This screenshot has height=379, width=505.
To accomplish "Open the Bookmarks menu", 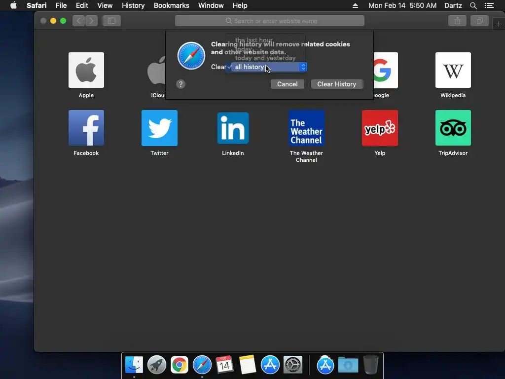I will pos(171,5).
